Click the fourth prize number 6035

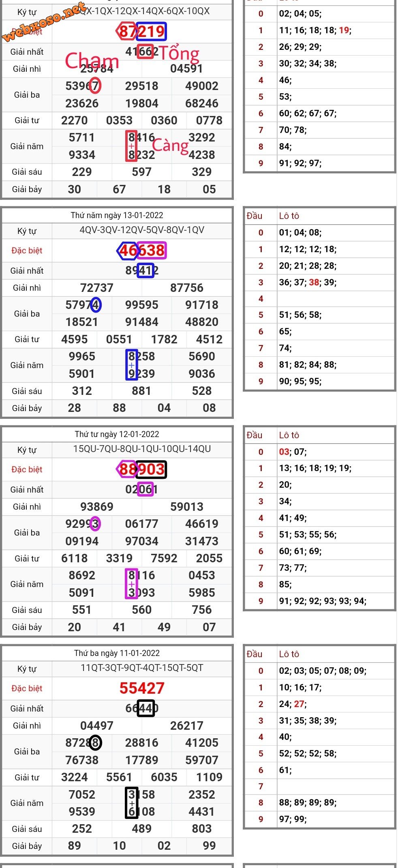click(x=164, y=777)
